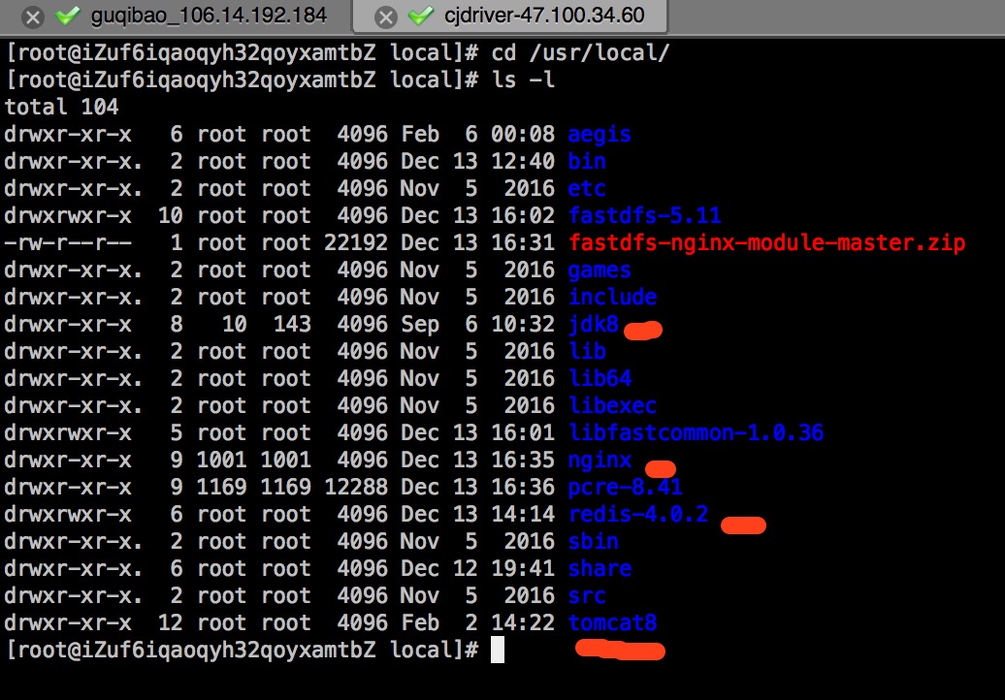Click fastdfs-nginx-module-master.zip file name
The image size is (1005, 700).
click(x=766, y=242)
